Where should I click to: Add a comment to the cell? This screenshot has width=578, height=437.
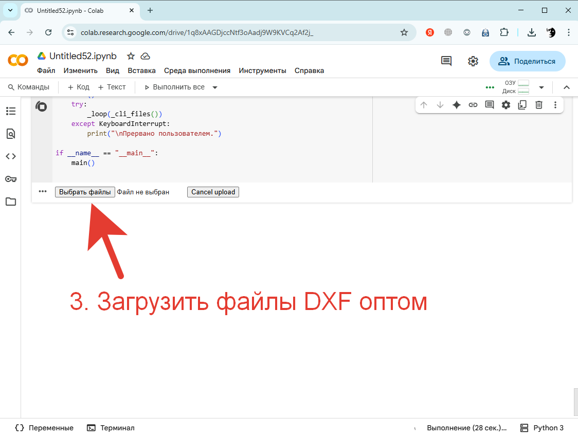click(490, 105)
